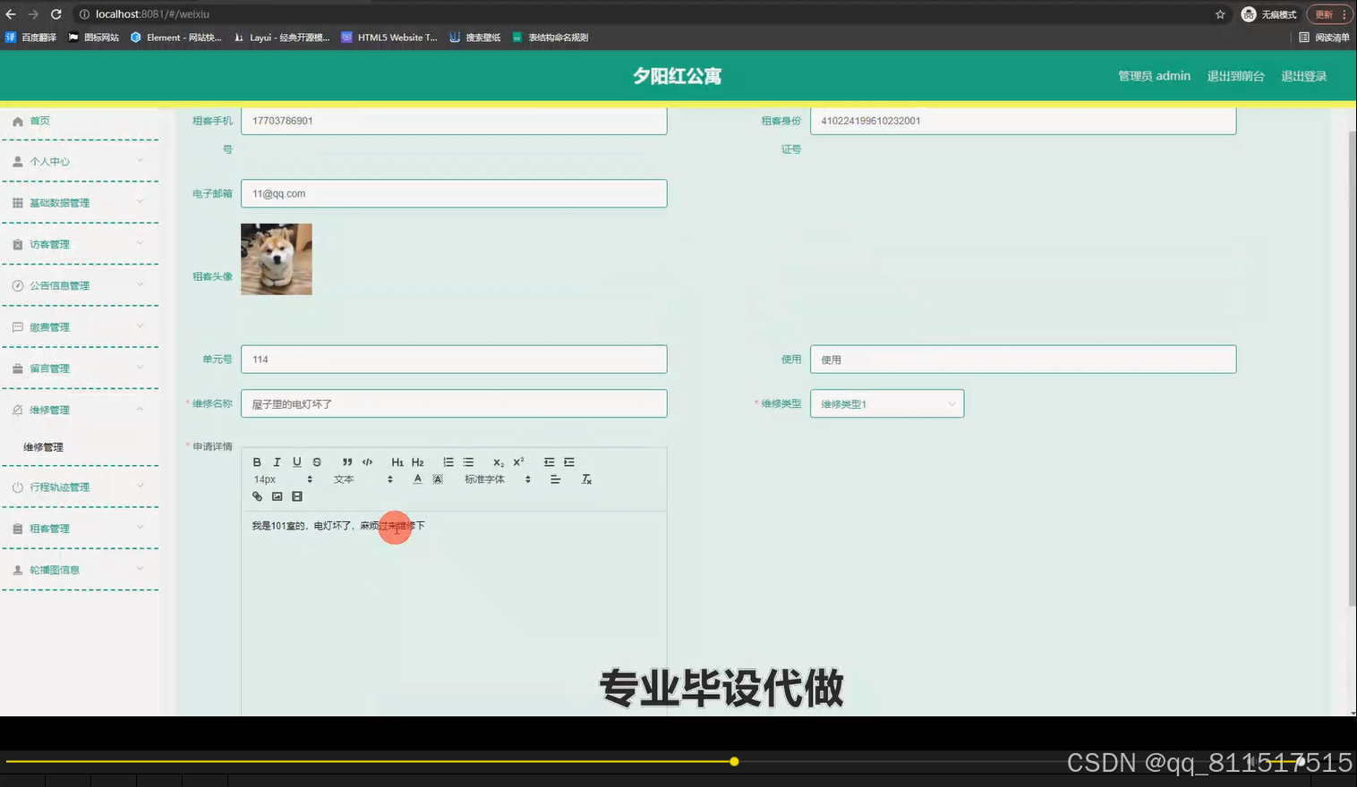
Task: Bookmark this page with the star
Action: [x=1220, y=14]
